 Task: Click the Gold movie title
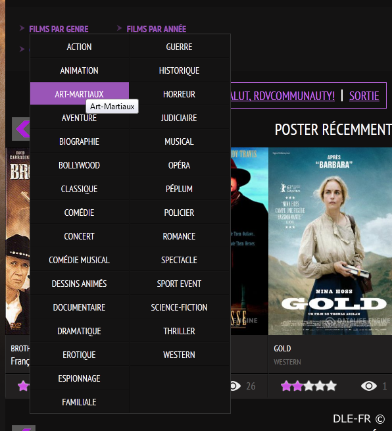[x=282, y=349]
